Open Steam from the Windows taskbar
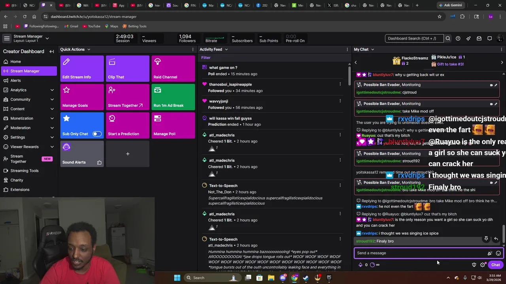 click(x=306, y=278)
